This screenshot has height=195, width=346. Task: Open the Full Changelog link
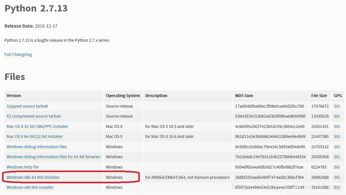click(x=18, y=54)
